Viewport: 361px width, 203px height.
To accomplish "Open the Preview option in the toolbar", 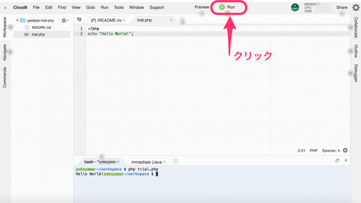I will tap(202, 7).
